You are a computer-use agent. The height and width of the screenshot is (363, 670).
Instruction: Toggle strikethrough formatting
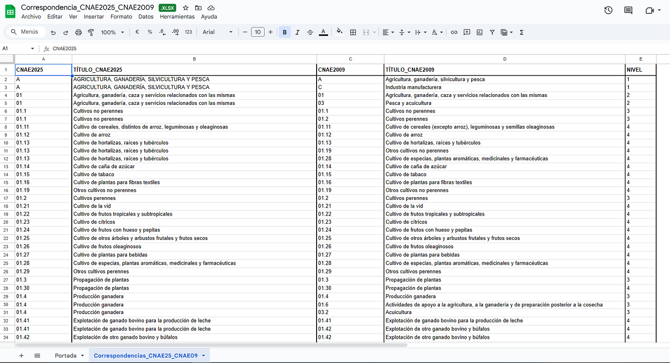(310, 32)
